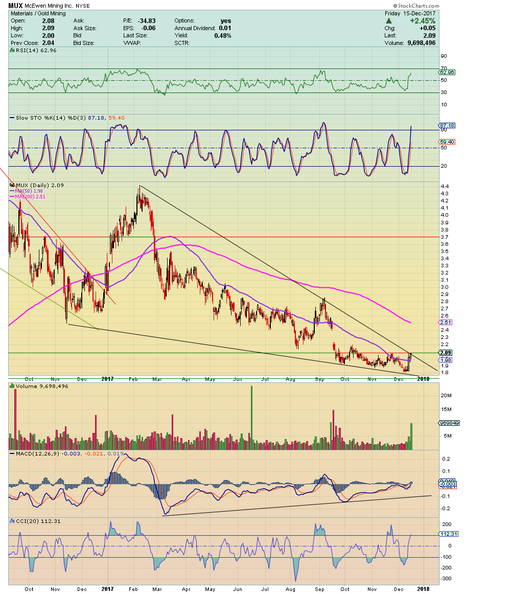Click the Bid Size label
This screenshot has width=511, height=594.
click(84, 43)
